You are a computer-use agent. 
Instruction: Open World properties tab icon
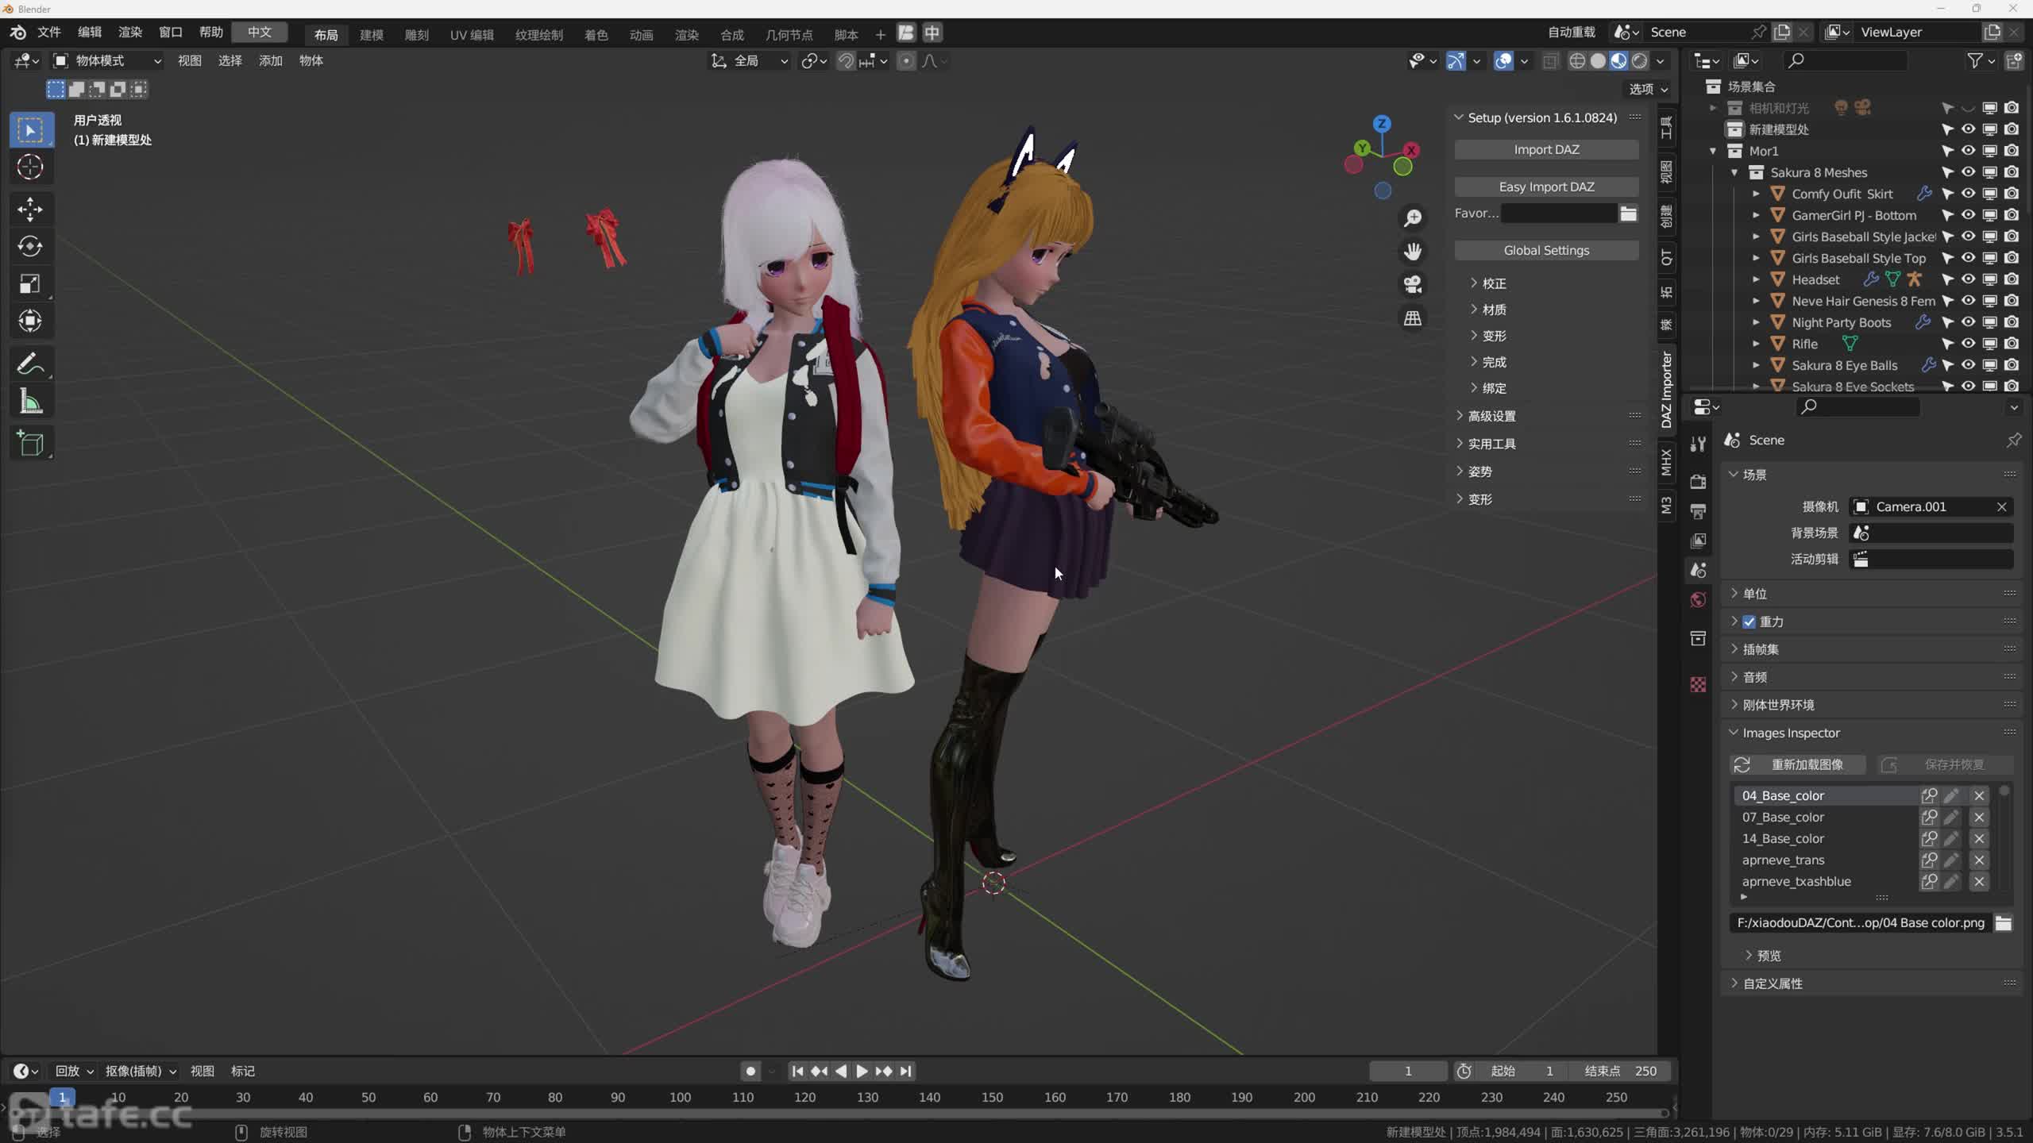click(x=1698, y=599)
